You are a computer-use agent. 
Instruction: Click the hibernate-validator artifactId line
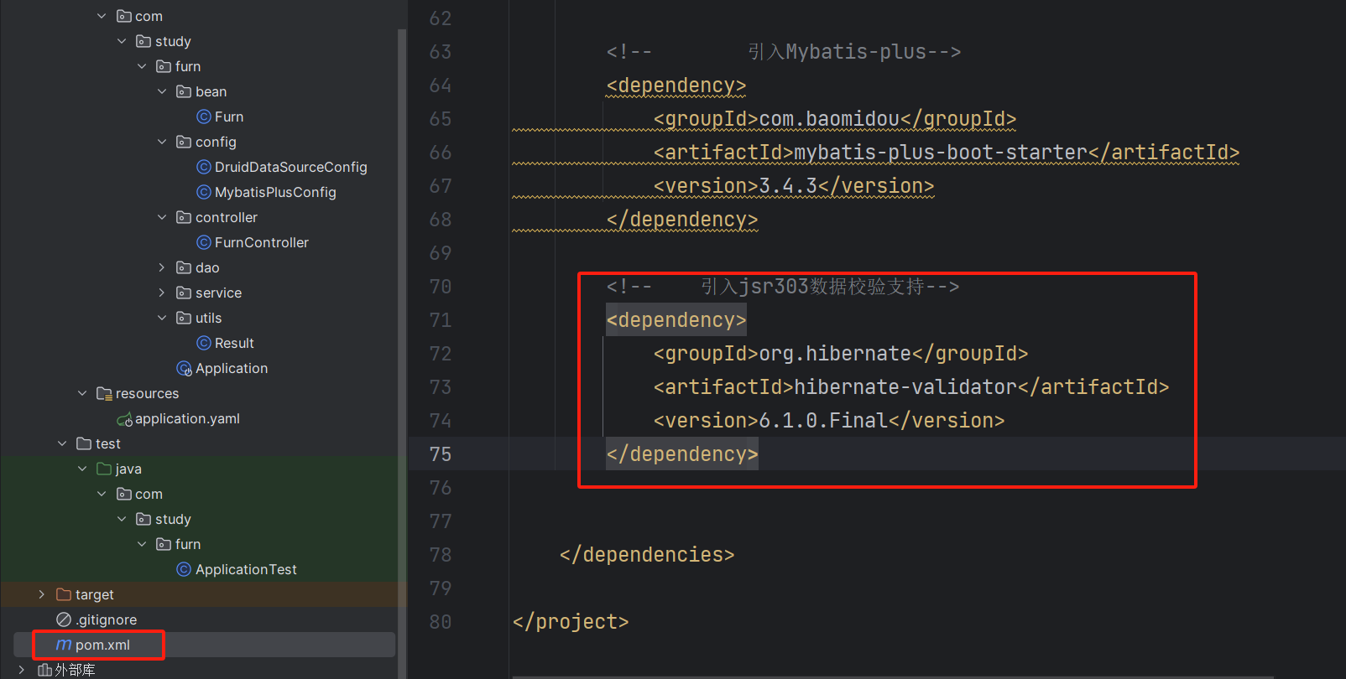point(911,387)
